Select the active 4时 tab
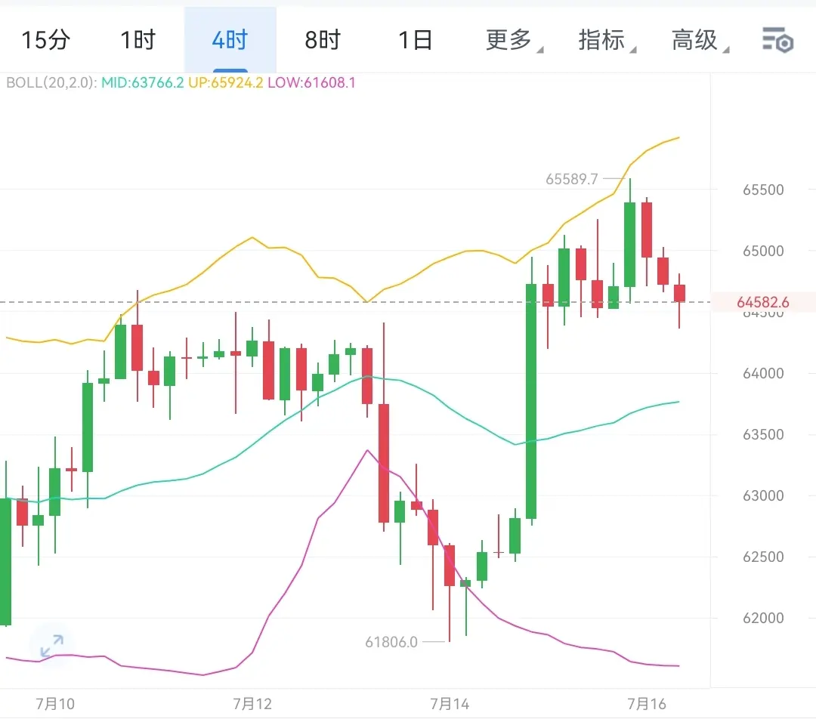 [230, 40]
